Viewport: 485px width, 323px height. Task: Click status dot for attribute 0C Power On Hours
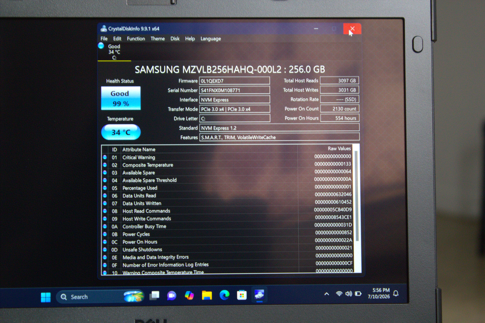coord(105,242)
